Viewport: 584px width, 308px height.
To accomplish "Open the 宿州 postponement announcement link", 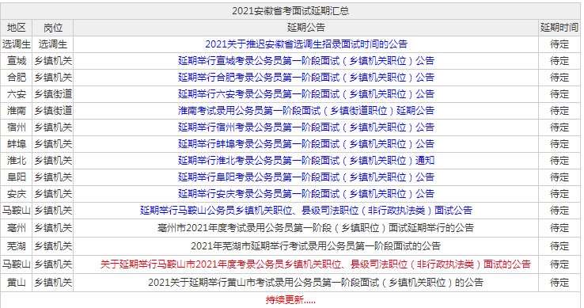I will point(305,127).
